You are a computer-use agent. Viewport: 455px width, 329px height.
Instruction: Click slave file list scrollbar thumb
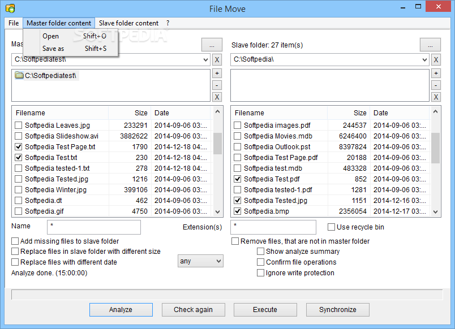click(435, 148)
